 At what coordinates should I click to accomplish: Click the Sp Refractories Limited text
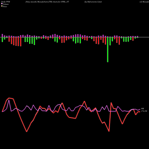pyautogui.click(x=93, y=2)
